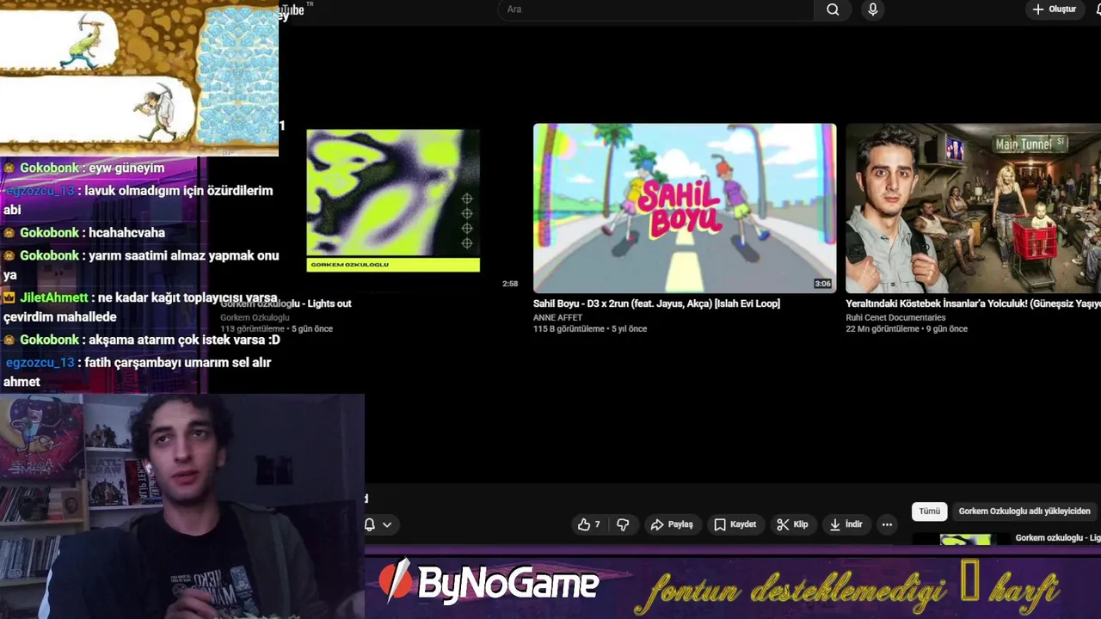Select Gorkem Ozkuloglu adlı yükleyiciden chip

click(1024, 512)
